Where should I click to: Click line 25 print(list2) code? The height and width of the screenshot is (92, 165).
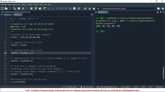18,82
